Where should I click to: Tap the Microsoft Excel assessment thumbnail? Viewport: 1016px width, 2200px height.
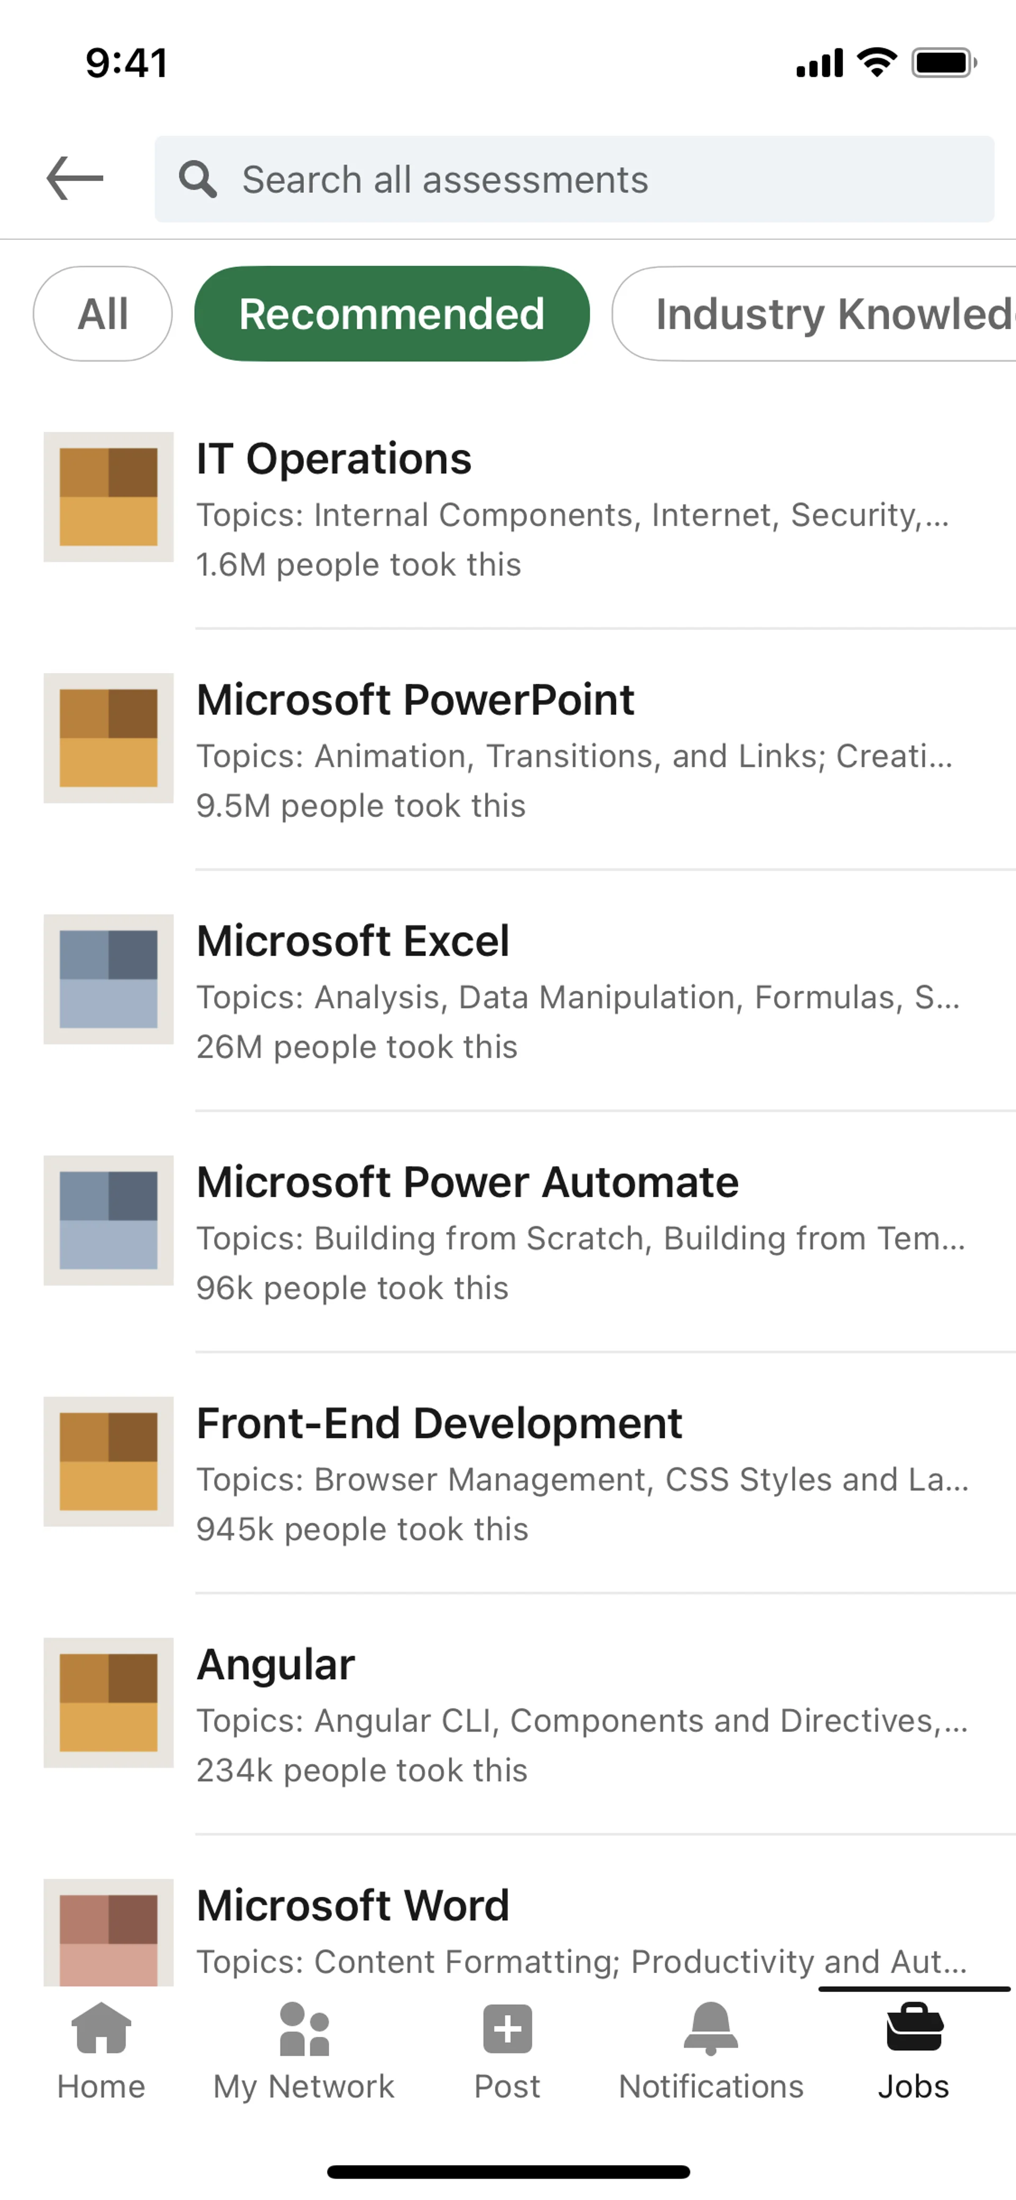click(108, 980)
